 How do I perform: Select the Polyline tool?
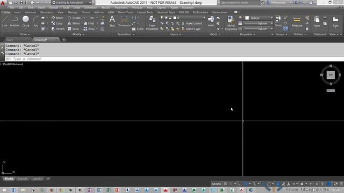[x=15, y=21]
